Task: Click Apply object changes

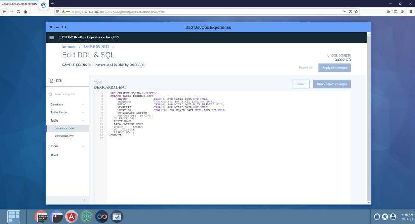Action: (332, 84)
